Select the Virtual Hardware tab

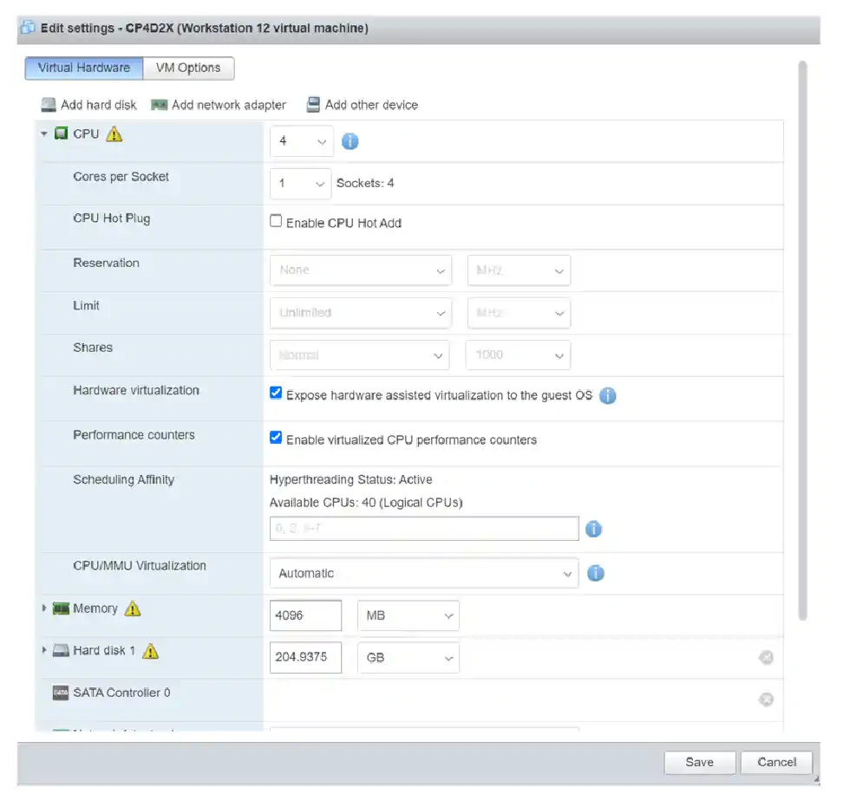[x=83, y=68]
